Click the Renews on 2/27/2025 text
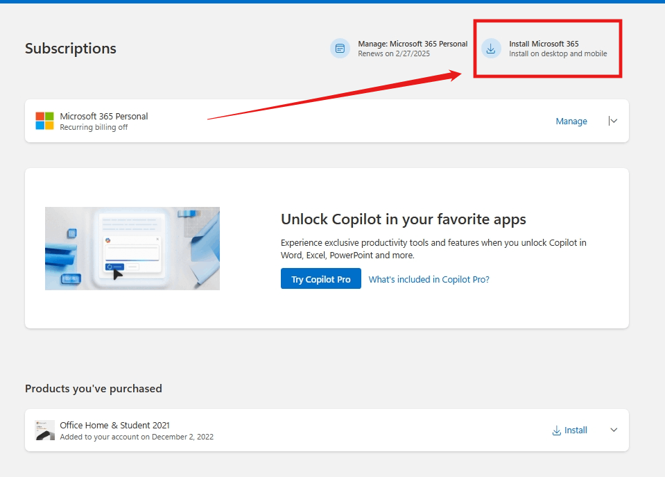Screen dimensions: 665x477 pyautogui.click(x=394, y=53)
